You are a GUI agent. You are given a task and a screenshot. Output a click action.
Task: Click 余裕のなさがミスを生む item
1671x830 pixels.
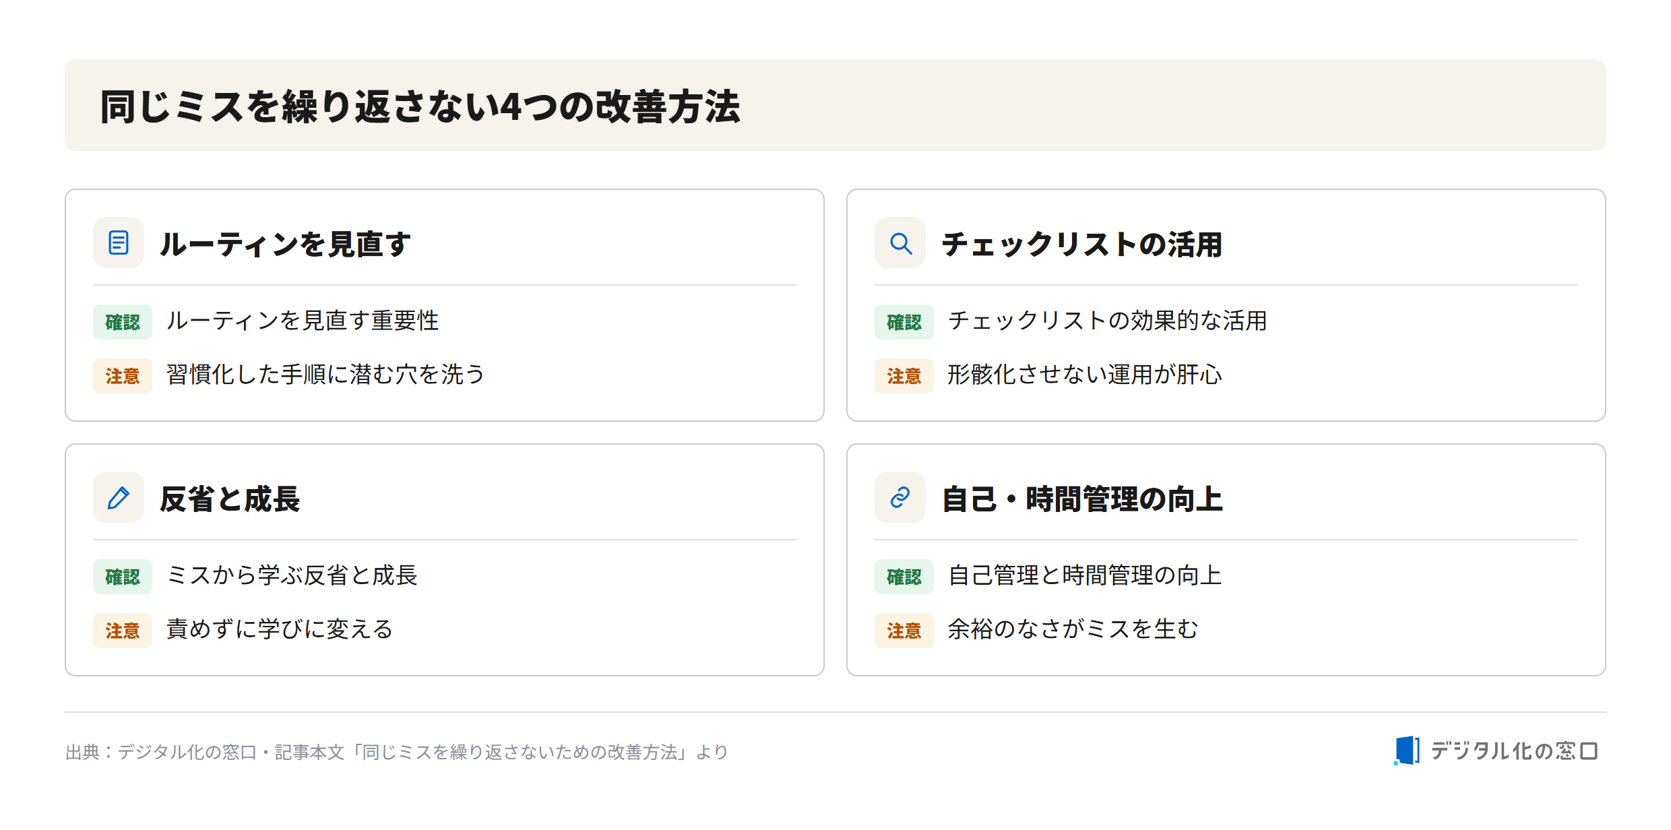point(1073,629)
